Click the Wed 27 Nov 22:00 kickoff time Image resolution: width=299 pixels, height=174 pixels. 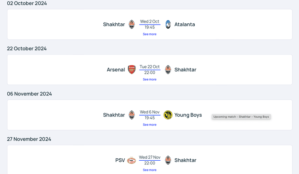click(149, 160)
